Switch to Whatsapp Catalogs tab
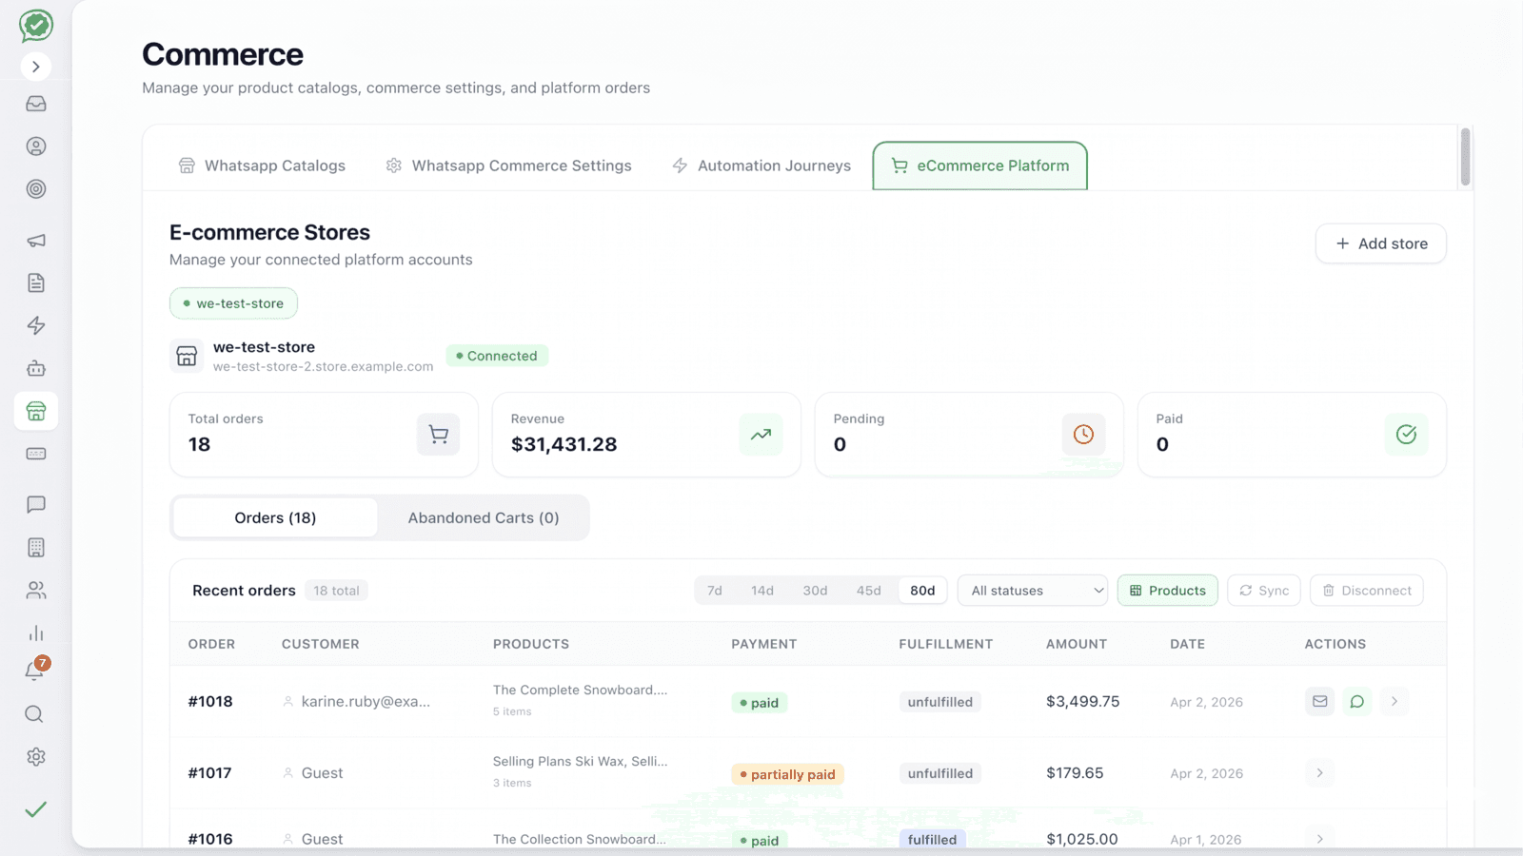1523x856 pixels. click(x=262, y=165)
